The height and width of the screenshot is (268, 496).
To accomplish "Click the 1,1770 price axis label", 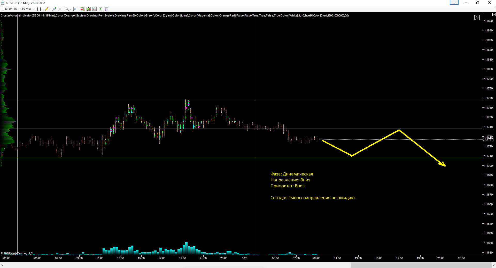I will [488, 98].
